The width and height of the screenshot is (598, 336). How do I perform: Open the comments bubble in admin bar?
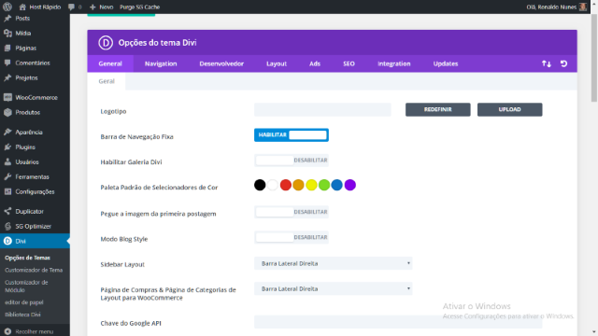(x=71, y=7)
